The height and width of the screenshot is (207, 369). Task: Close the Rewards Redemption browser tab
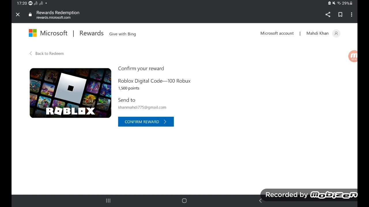click(x=18, y=15)
